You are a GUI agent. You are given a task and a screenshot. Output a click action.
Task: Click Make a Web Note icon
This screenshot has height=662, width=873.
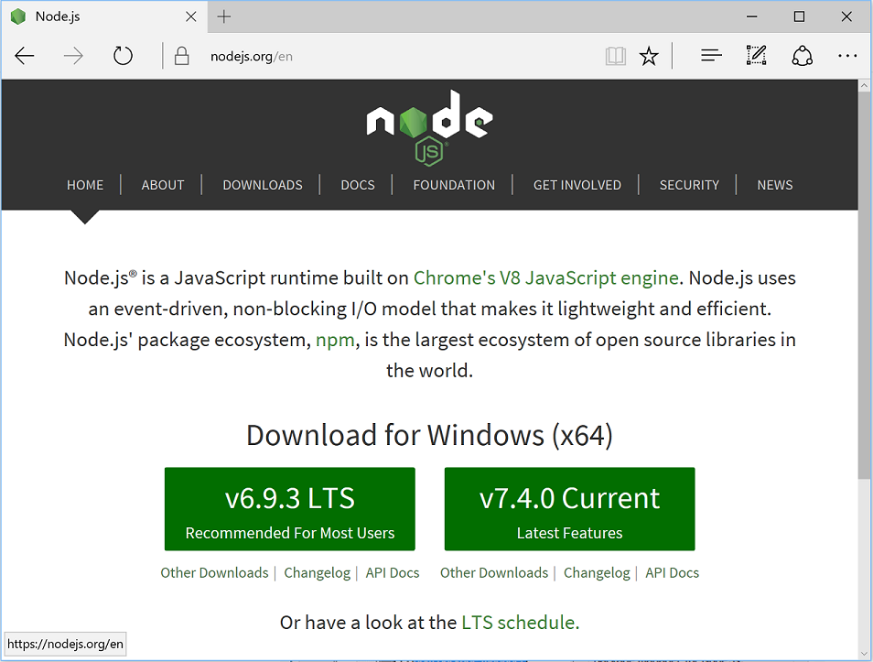756,57
